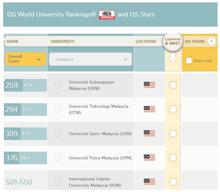Tick the compare checkbox for IIUM
The image size is (220, 192).
[x=173, y=182]
